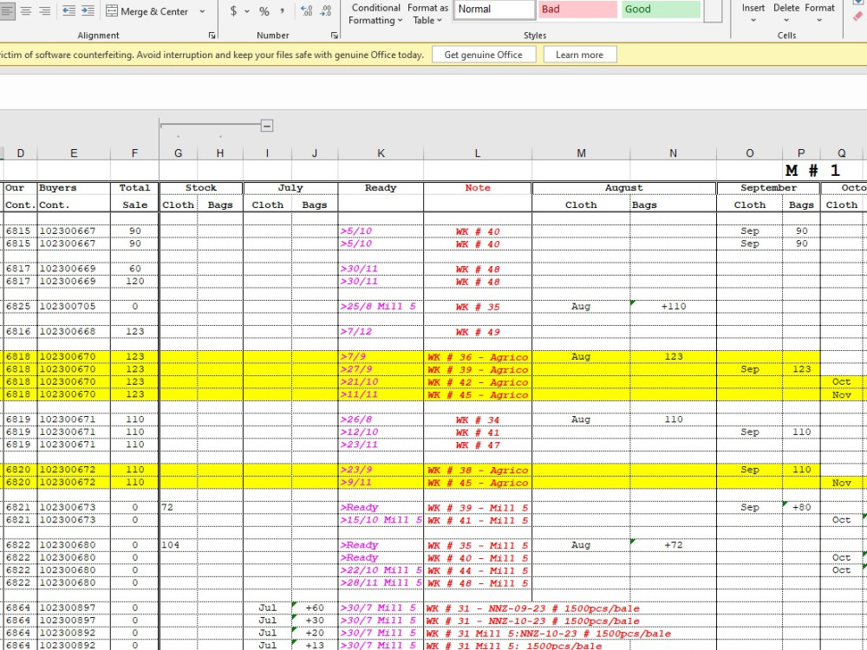This screenshot has height=650, width=867.
Task: Select the 'August' merged header cell
Action: [x=624, y=188]
